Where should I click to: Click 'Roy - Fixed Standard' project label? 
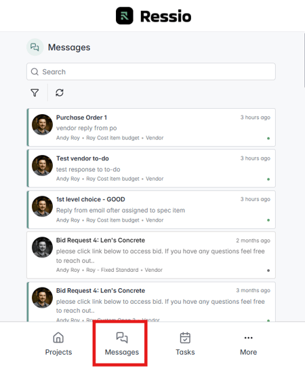pyautogui.click(x=113, y=270)
